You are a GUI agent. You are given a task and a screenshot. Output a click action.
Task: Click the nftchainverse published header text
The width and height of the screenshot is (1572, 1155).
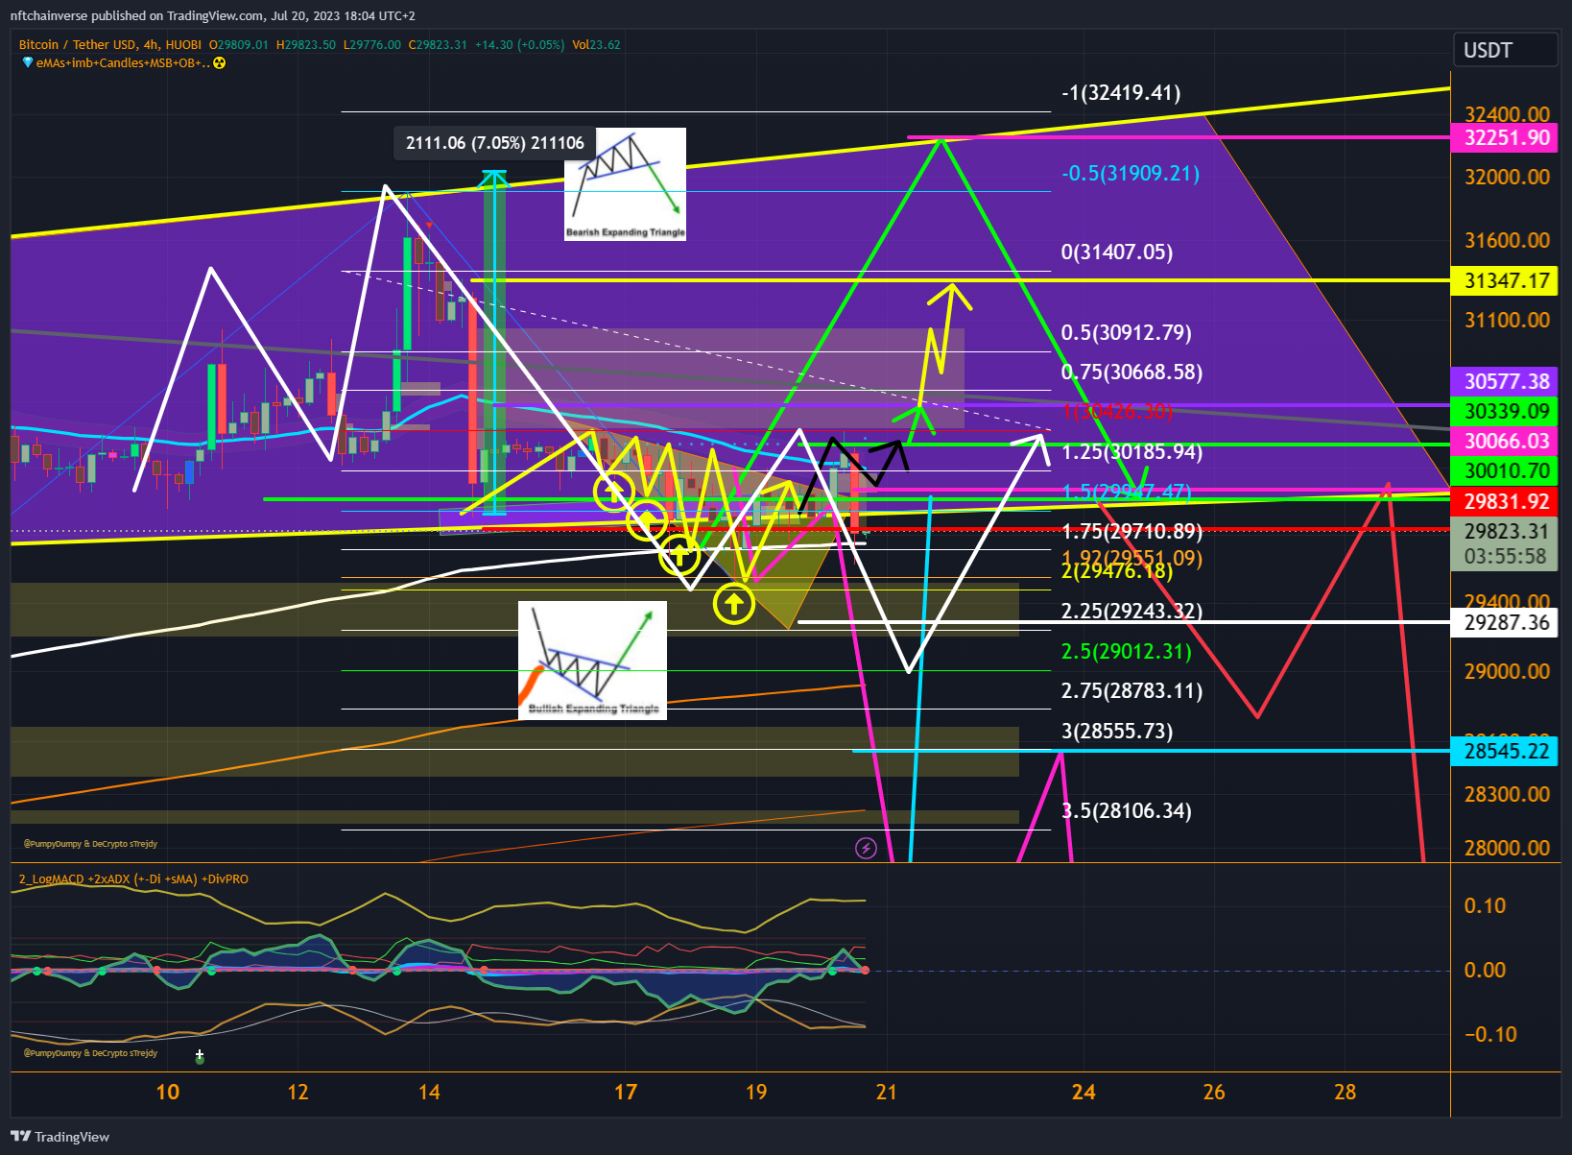point(213,15)
